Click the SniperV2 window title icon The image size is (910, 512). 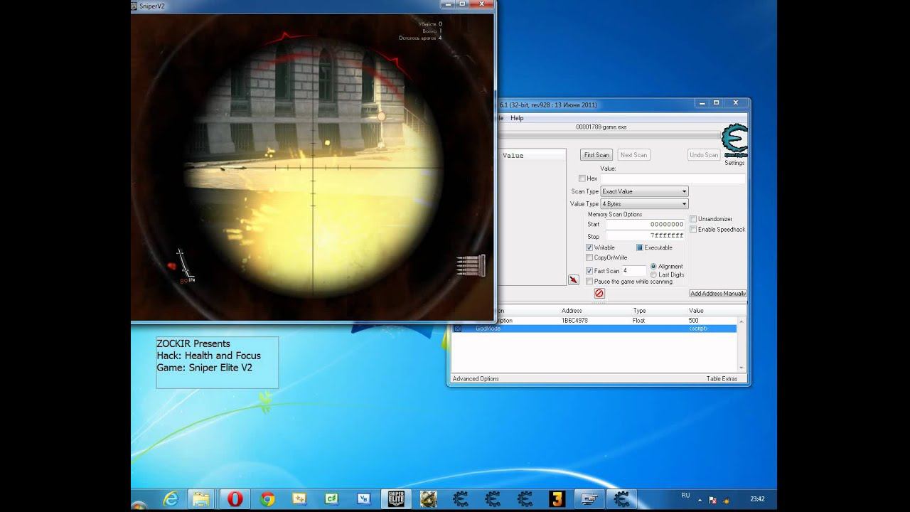[x=135, y=5]
